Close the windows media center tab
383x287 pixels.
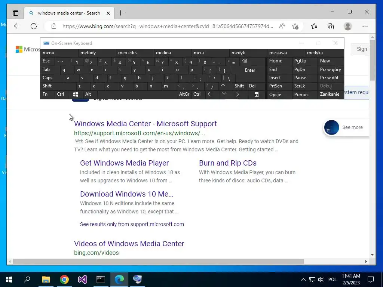coord(108,13)
